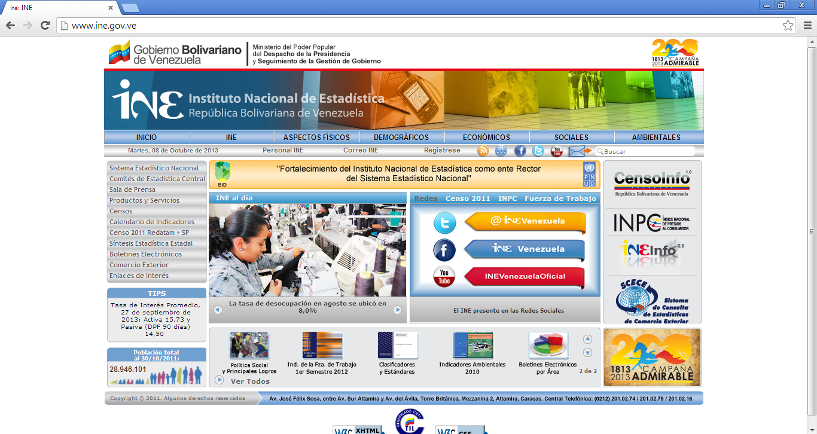
Task: Open Comercio Exterior link
Action: tap(139, 265)
